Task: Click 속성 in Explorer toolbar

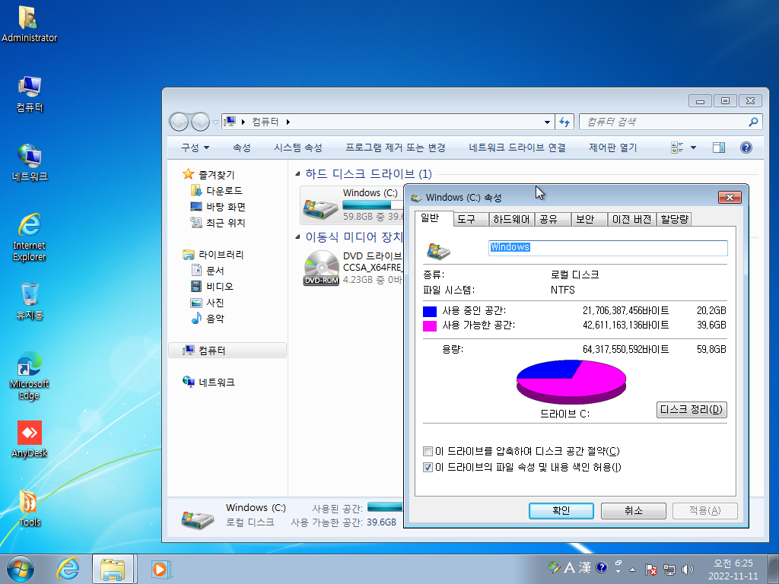Action: coord(242,148)
